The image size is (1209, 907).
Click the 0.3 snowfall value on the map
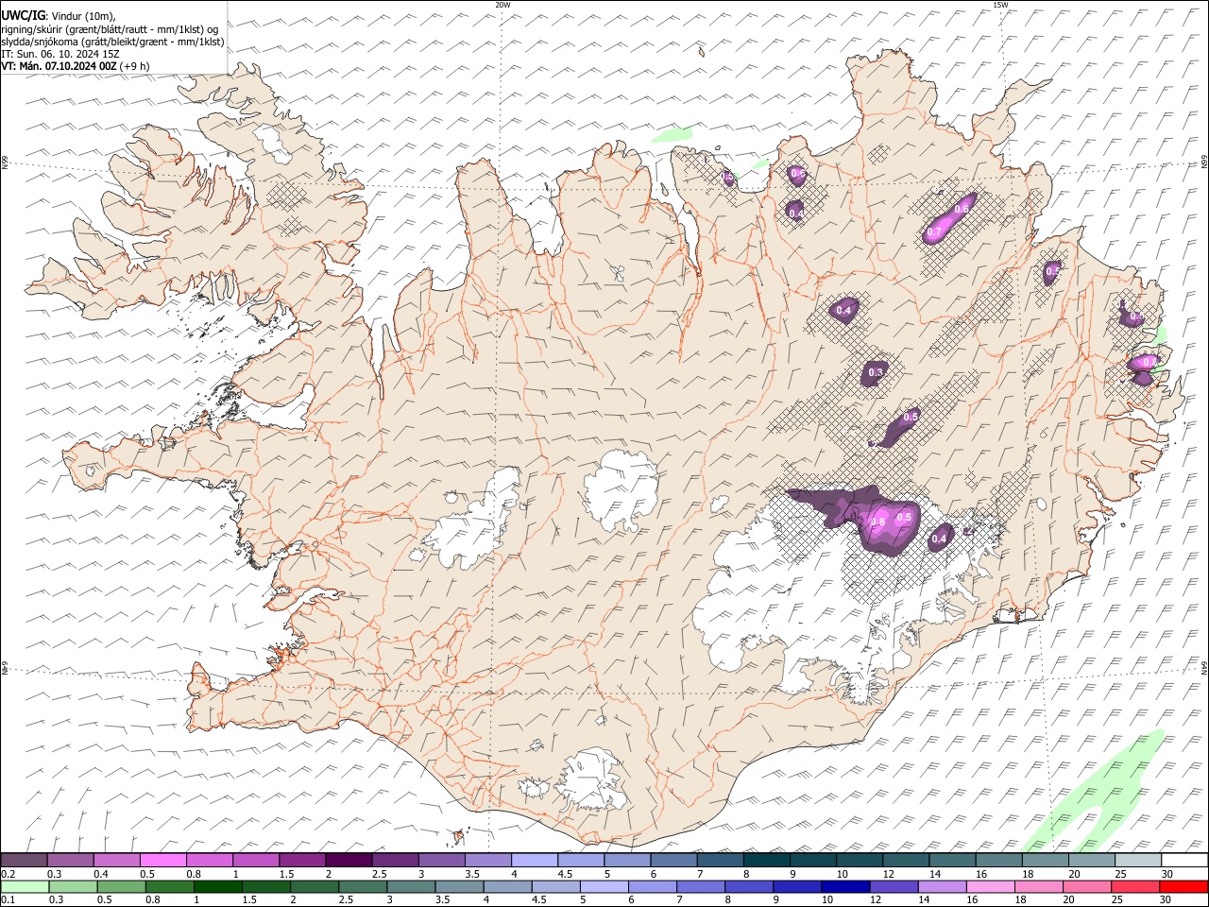pos(876,372)
